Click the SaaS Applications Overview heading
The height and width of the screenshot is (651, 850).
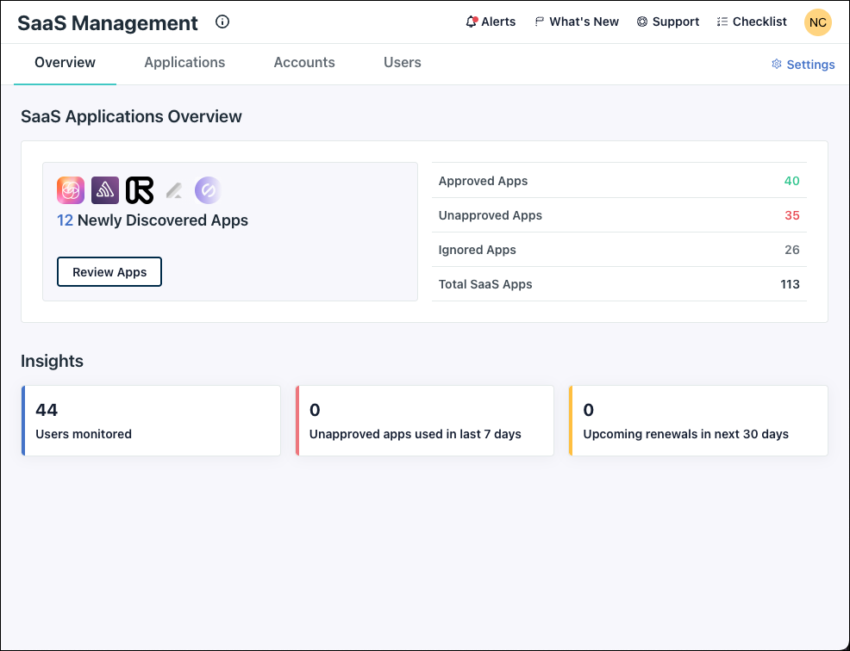click(x=131, y=116)
